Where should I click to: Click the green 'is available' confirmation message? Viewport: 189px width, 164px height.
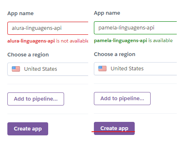coord(133,40)
